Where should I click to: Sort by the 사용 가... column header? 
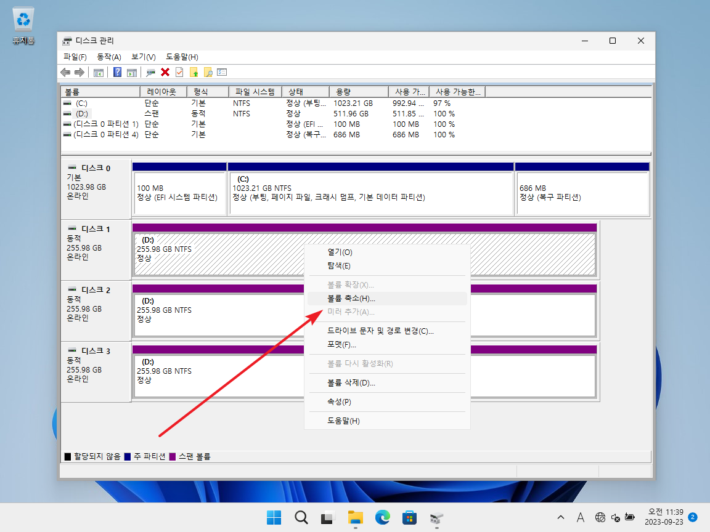409,92
